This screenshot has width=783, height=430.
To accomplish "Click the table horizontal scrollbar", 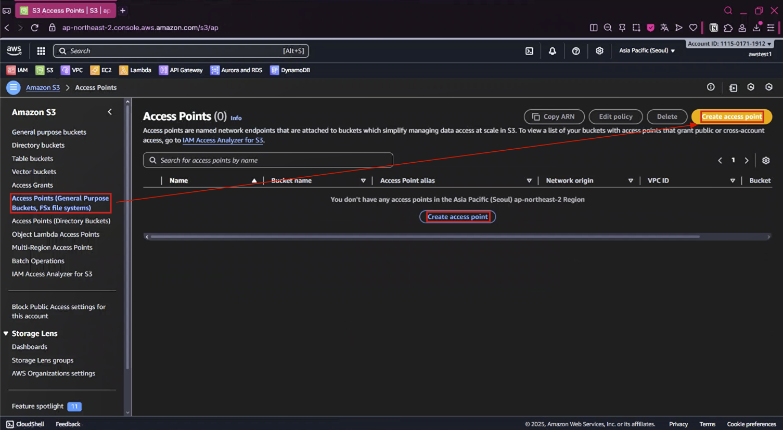I will 425,237.
